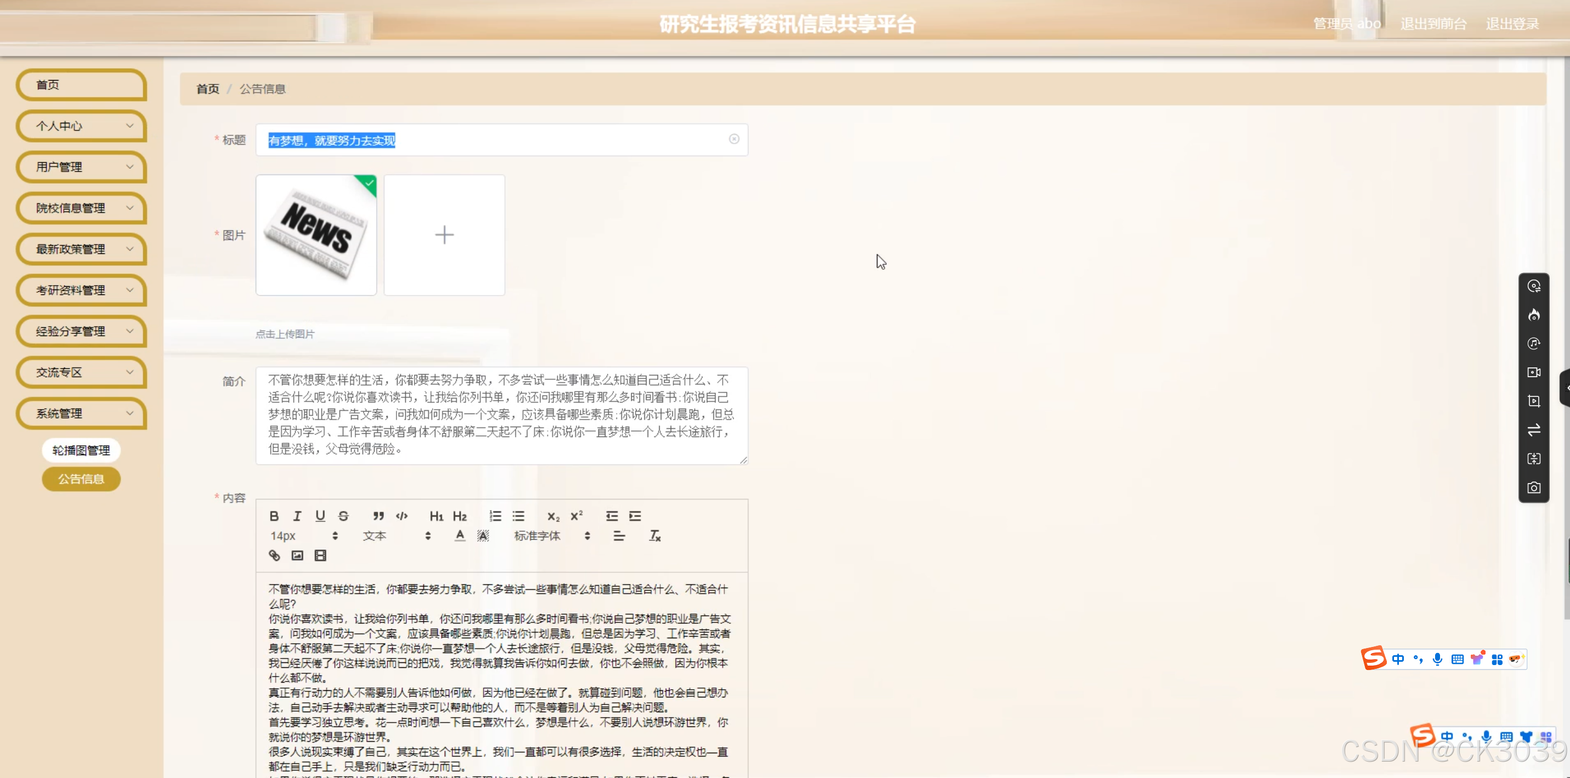Open the text color picker
The height and width of the screenshot is (778, 1570).
(460, 536)
